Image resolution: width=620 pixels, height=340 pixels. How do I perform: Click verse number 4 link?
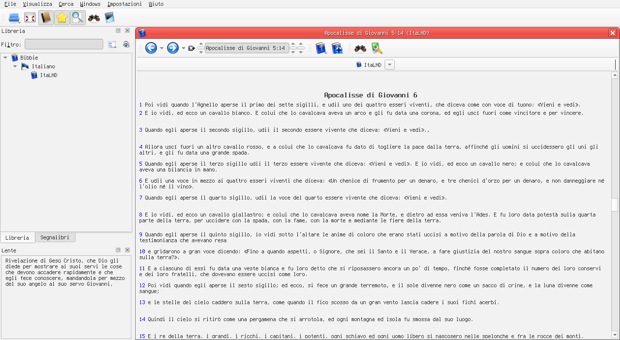141,147
